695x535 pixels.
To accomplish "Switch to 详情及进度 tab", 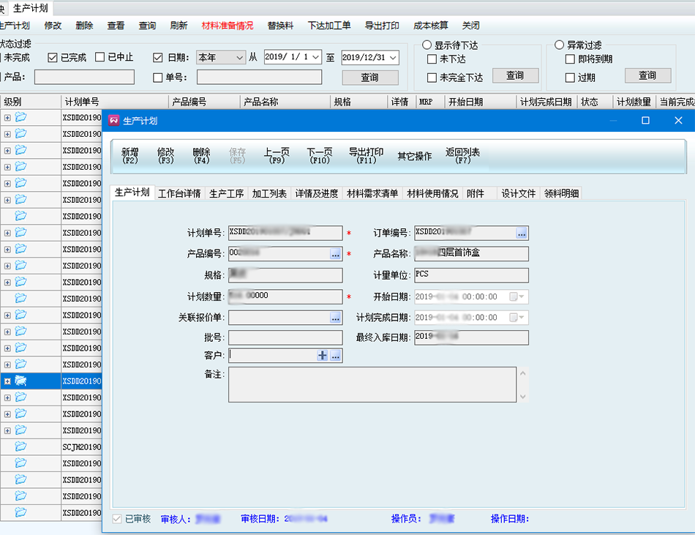I will click(317, 194).
